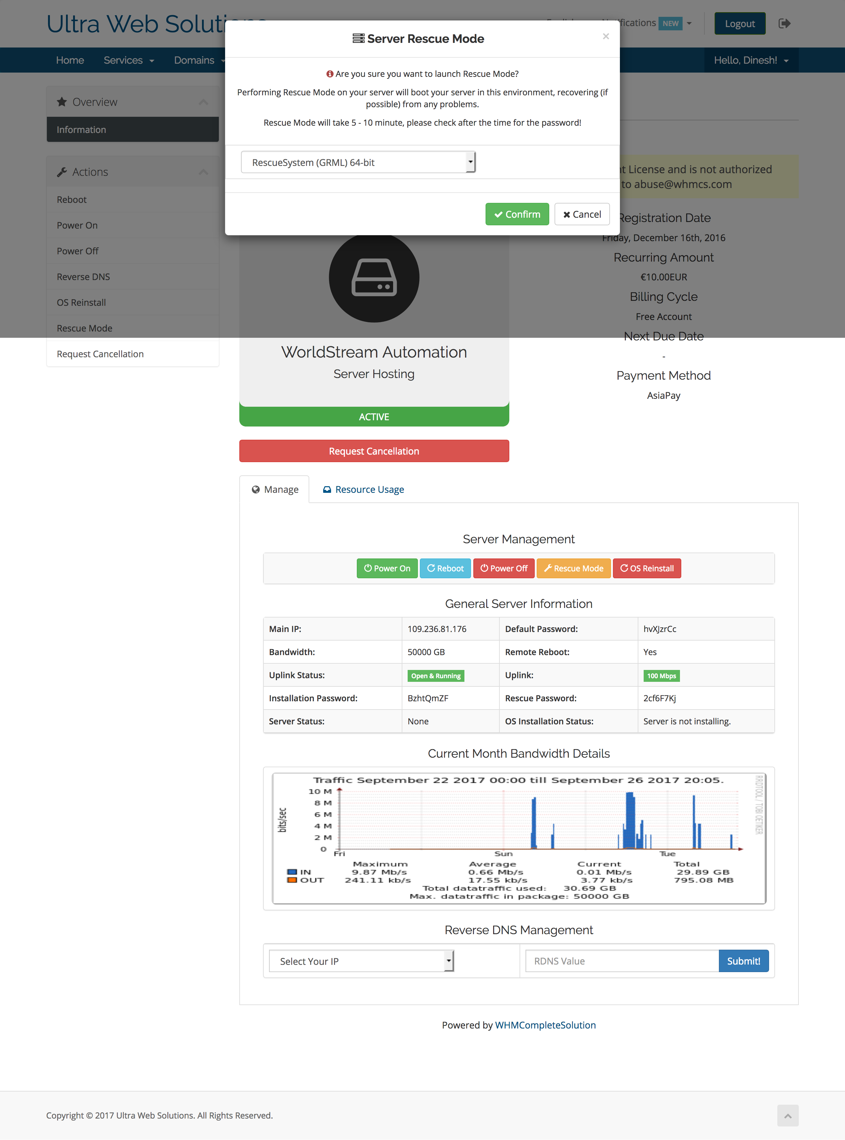Open the WHMCompleteSolution link

(x=545, y=1025)
